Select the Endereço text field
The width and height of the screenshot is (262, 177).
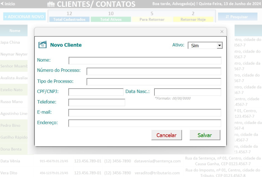click(145, 123)
